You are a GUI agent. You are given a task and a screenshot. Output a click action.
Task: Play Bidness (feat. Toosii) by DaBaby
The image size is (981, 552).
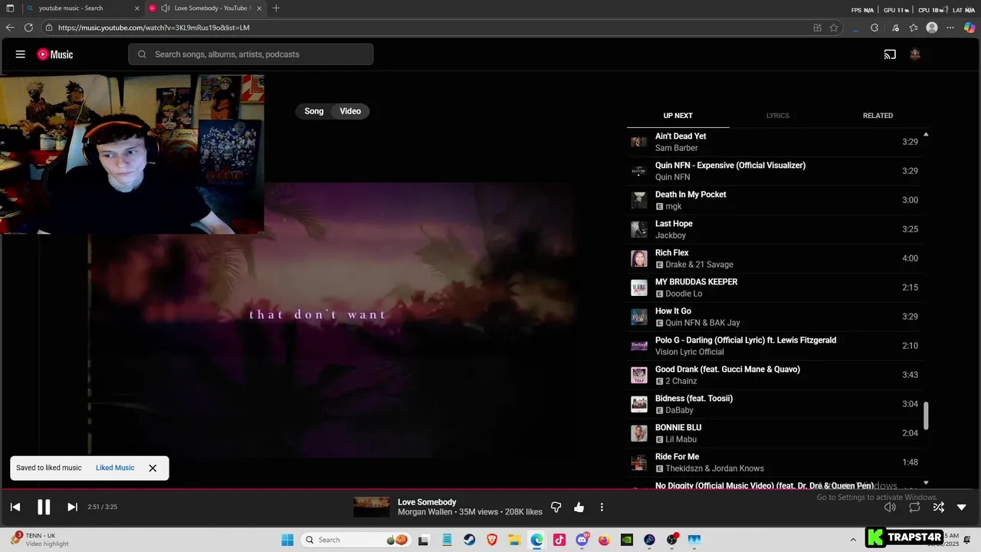tap(774, 404)
